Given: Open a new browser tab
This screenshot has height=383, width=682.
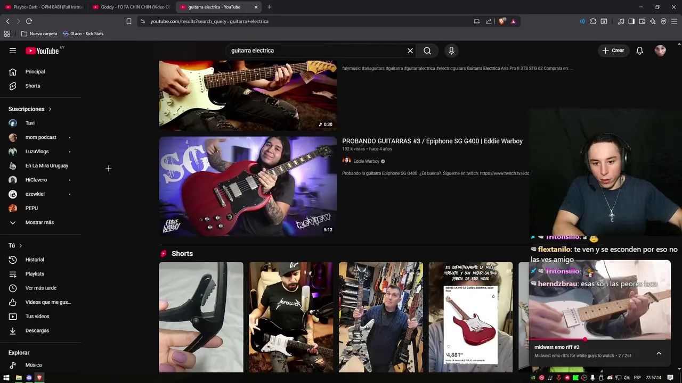Looking at the screenshot, I should click(x=269, y=7).
